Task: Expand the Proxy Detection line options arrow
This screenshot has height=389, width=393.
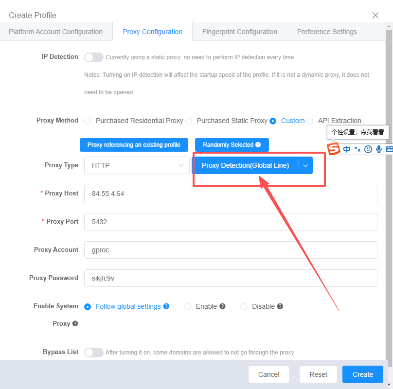Action: pos(305,165)
